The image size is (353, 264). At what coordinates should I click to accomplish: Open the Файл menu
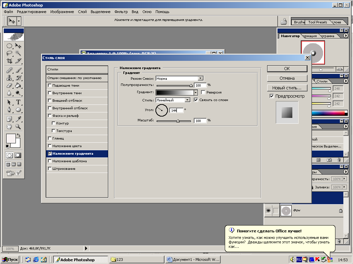(8, 12)
